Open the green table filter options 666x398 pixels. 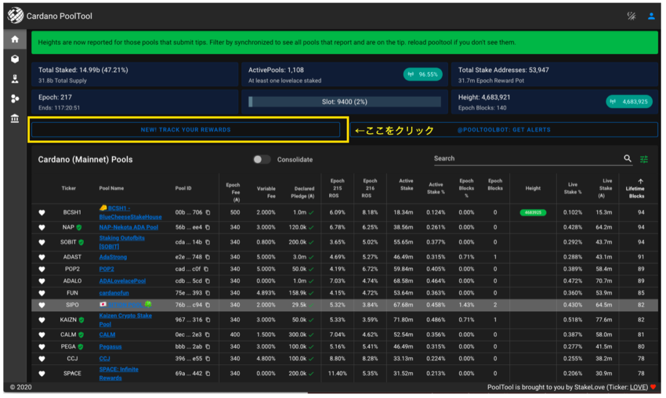tap(645, 159)
